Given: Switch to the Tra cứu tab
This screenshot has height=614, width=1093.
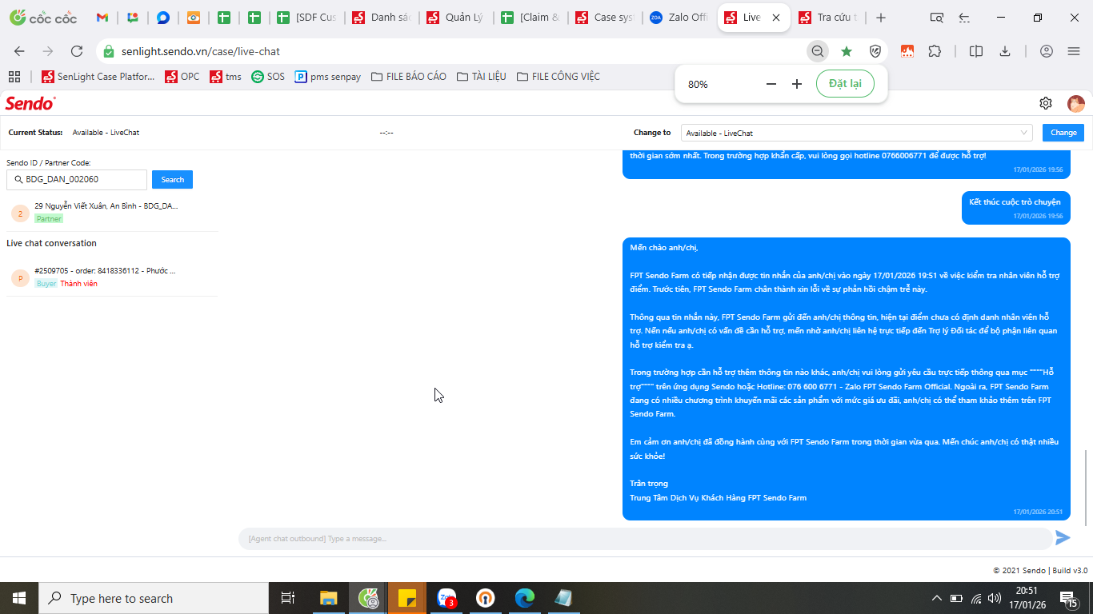Looking at the screenshot, I should tap(829, 18).
